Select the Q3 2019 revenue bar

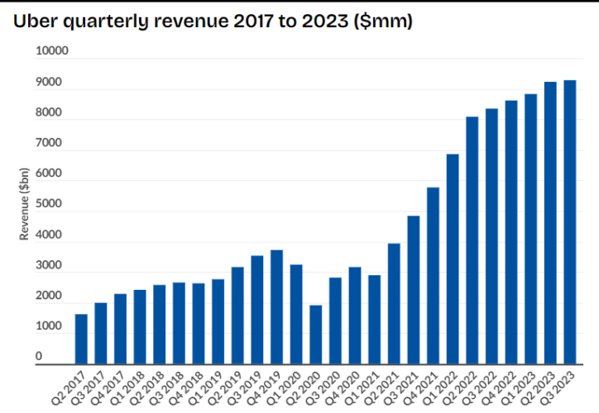pyautogui.click(x=257, y=310)
